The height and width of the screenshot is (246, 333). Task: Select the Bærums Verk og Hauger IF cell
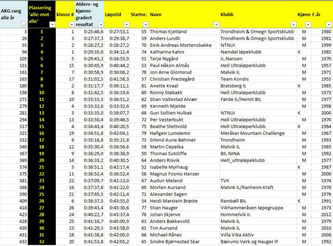[x=253, y=241]
